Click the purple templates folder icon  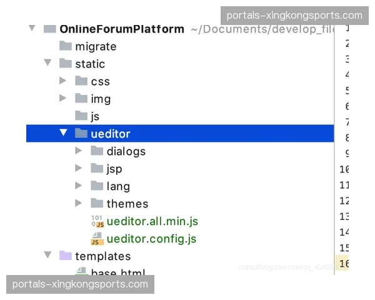click(66, 256)
